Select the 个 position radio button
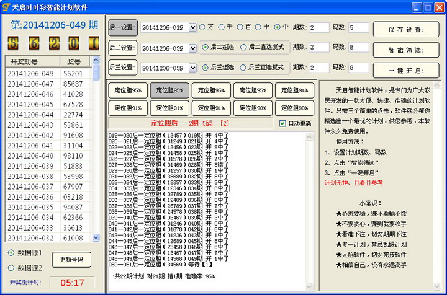447x295 pixels. 278,27
